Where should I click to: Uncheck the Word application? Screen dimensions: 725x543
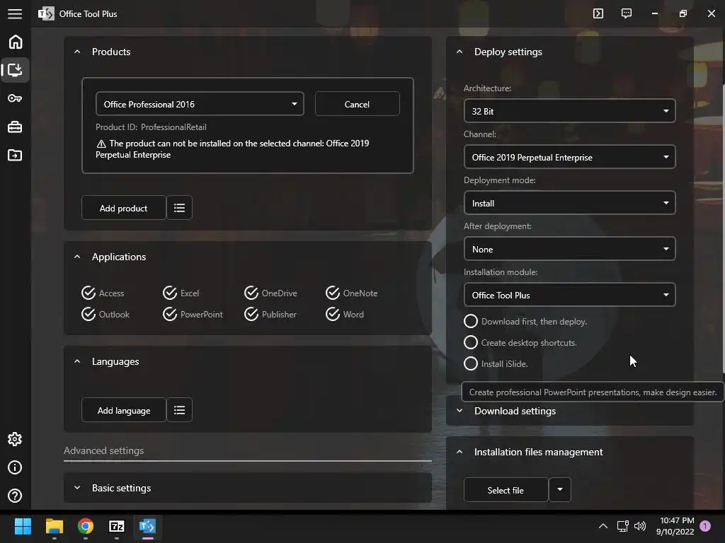tap(345, 314)
